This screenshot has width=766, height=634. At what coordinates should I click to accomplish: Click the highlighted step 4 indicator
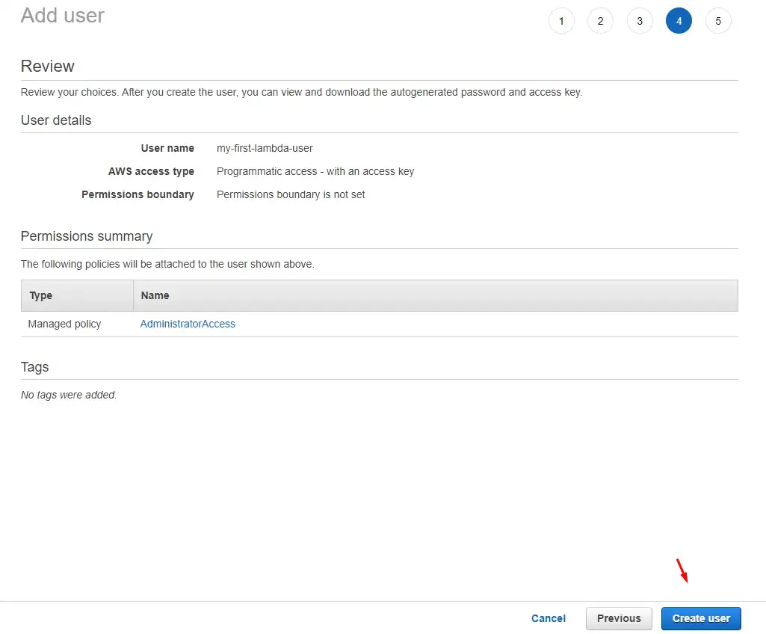click(679, 21)
